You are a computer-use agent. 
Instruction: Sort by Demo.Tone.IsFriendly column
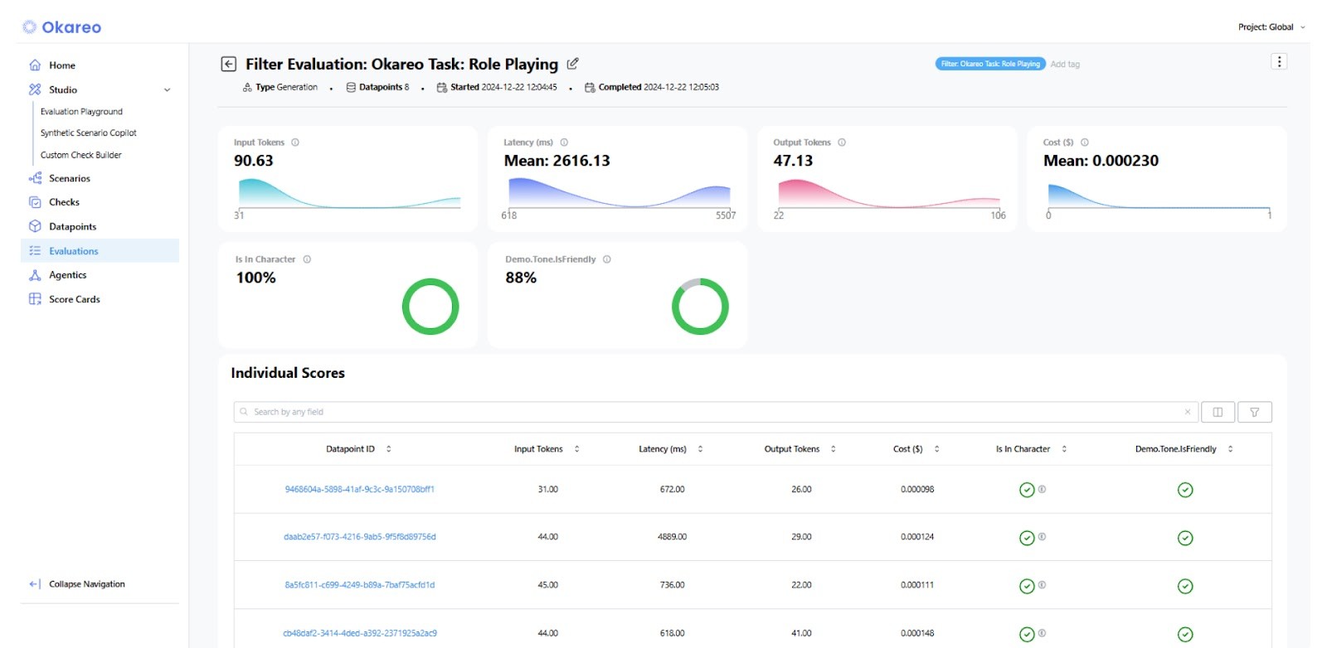pyautogui.click(x=1230, y=449)
